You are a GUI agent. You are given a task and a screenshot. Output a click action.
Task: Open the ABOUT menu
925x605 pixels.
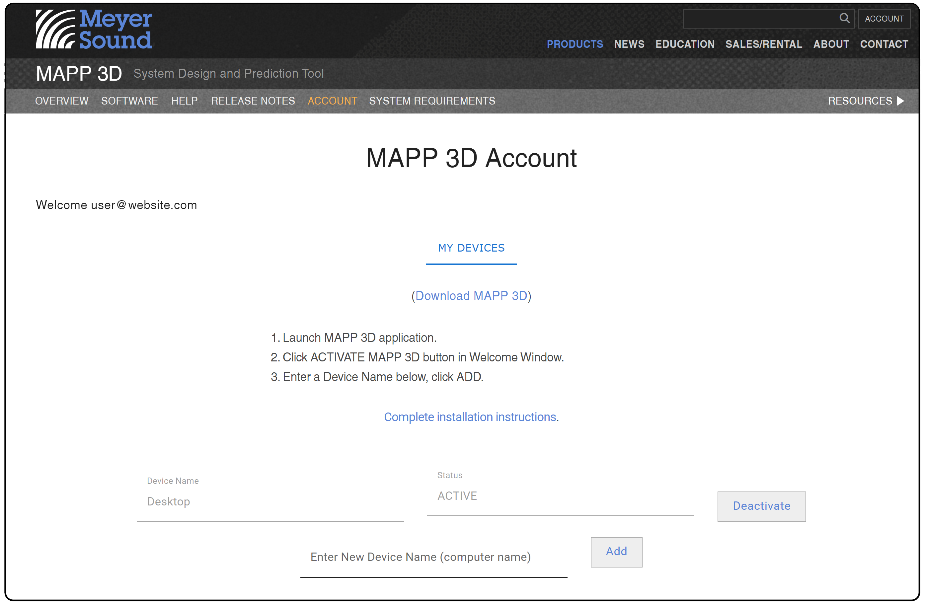click(x=831, y=44)
